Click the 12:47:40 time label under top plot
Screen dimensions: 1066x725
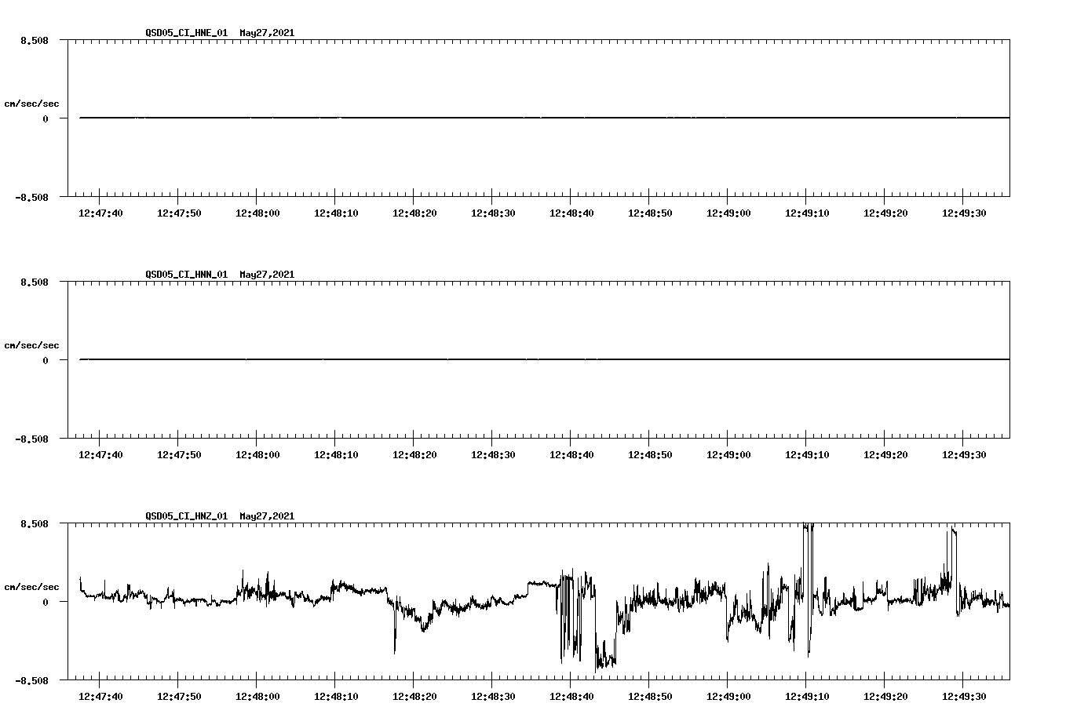(x=101, y=212)
